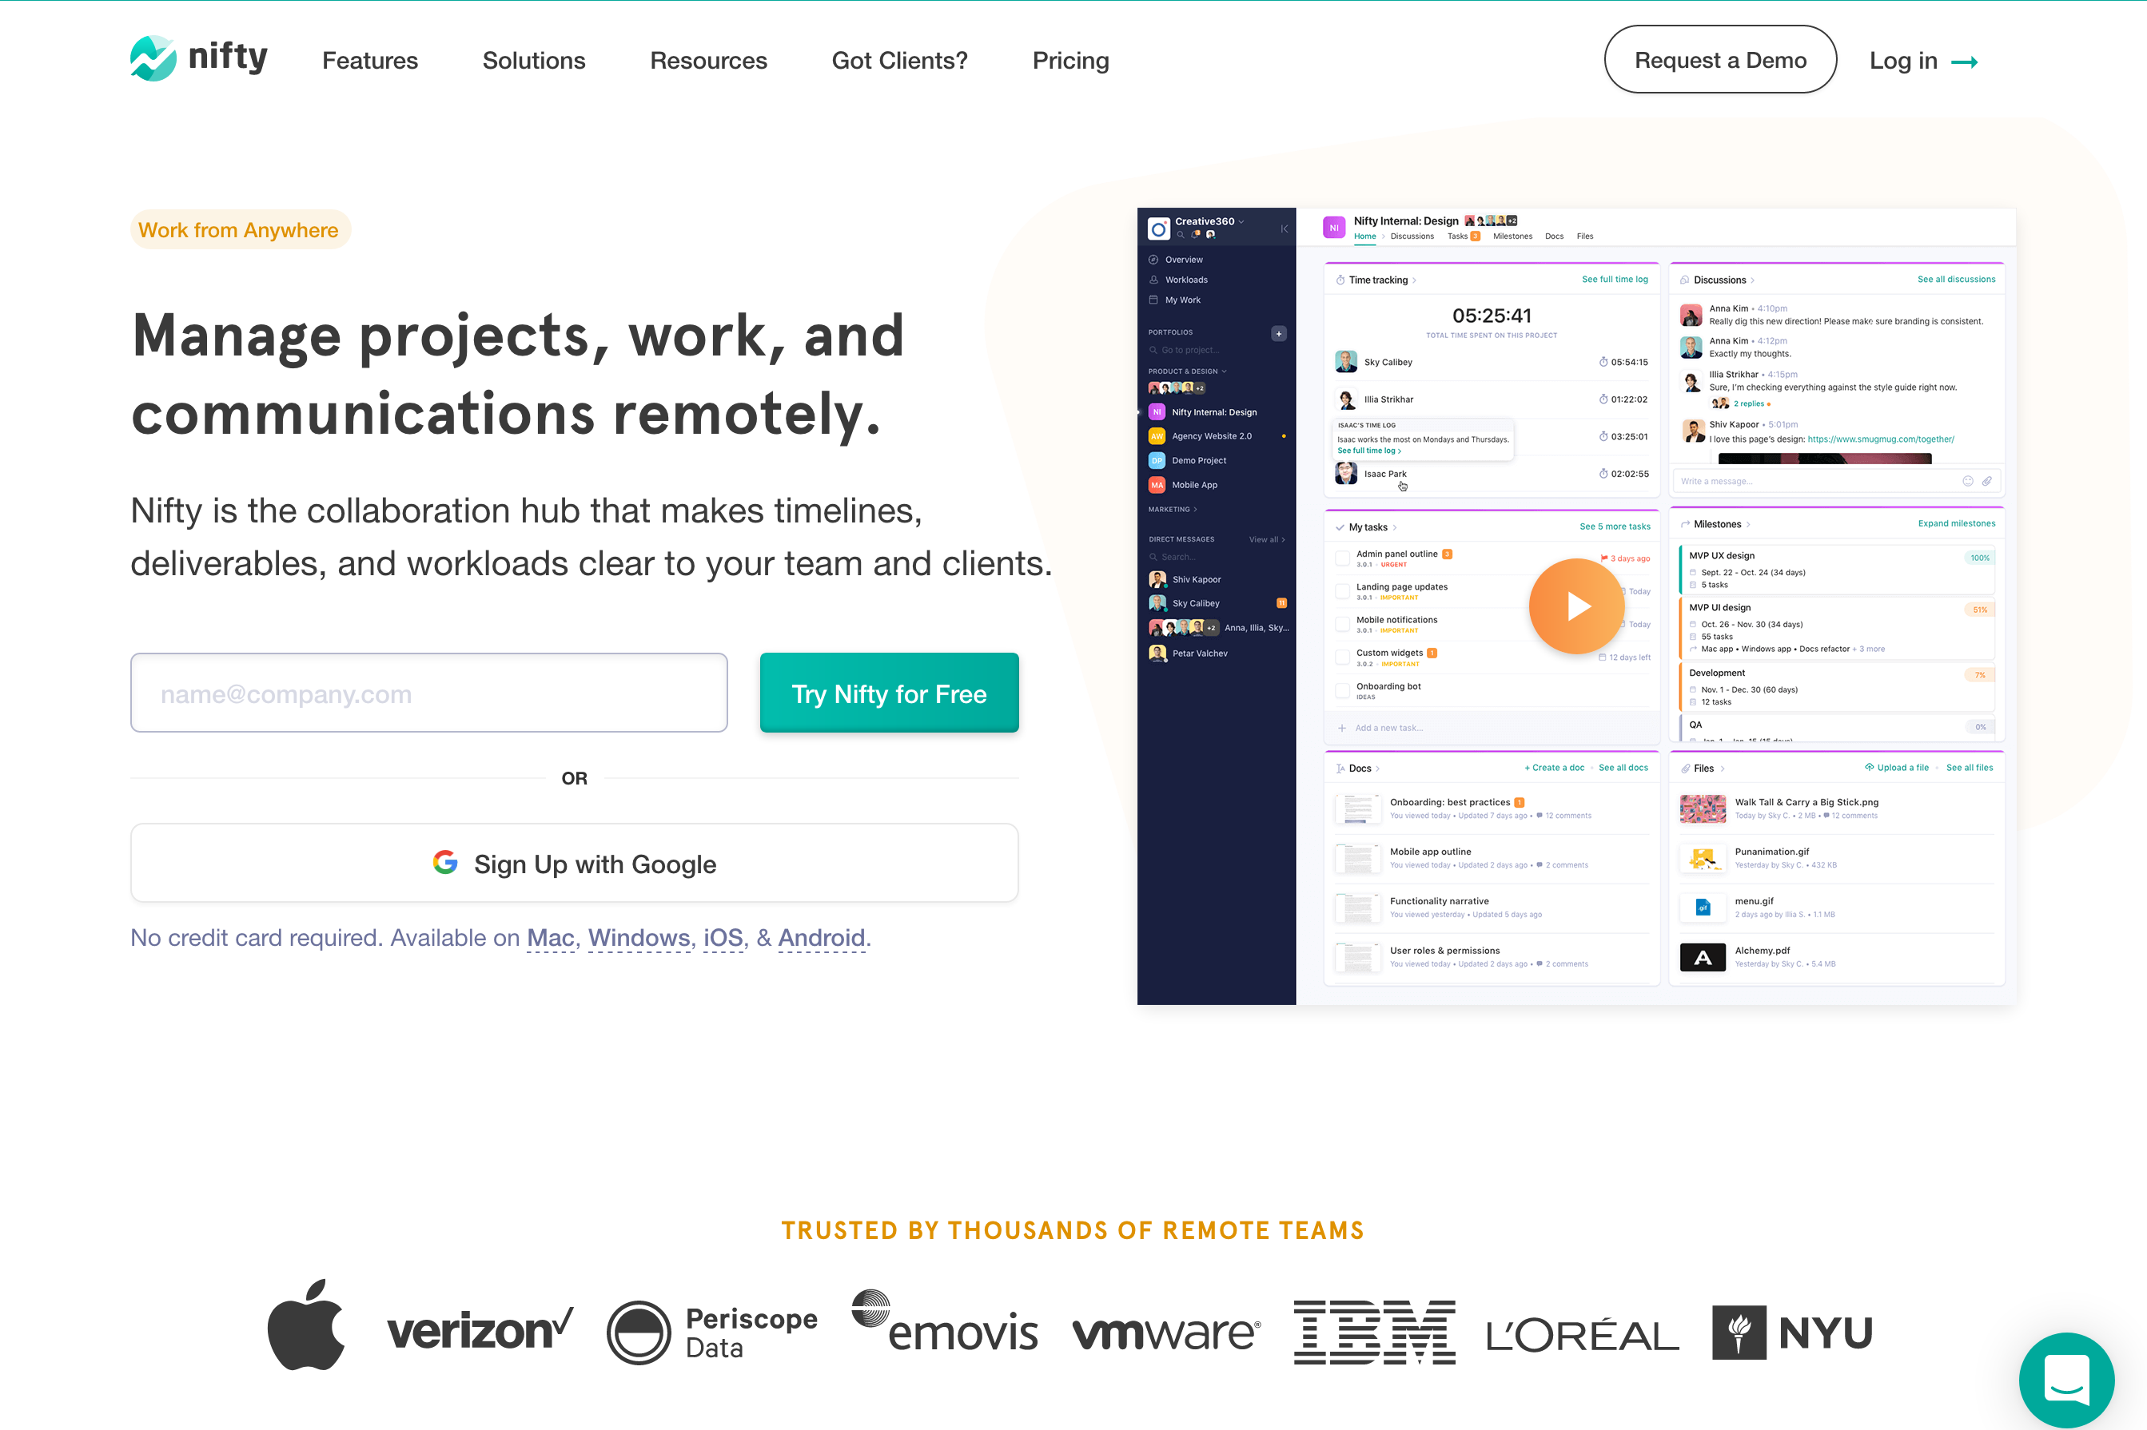Open the Resources menu

click(x=708, y=60)
